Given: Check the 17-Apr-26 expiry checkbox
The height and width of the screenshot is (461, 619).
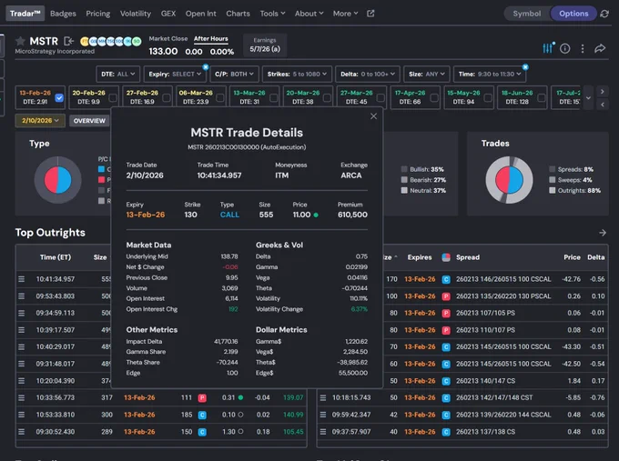Looking at the screenshot, I should coord(434,97).
